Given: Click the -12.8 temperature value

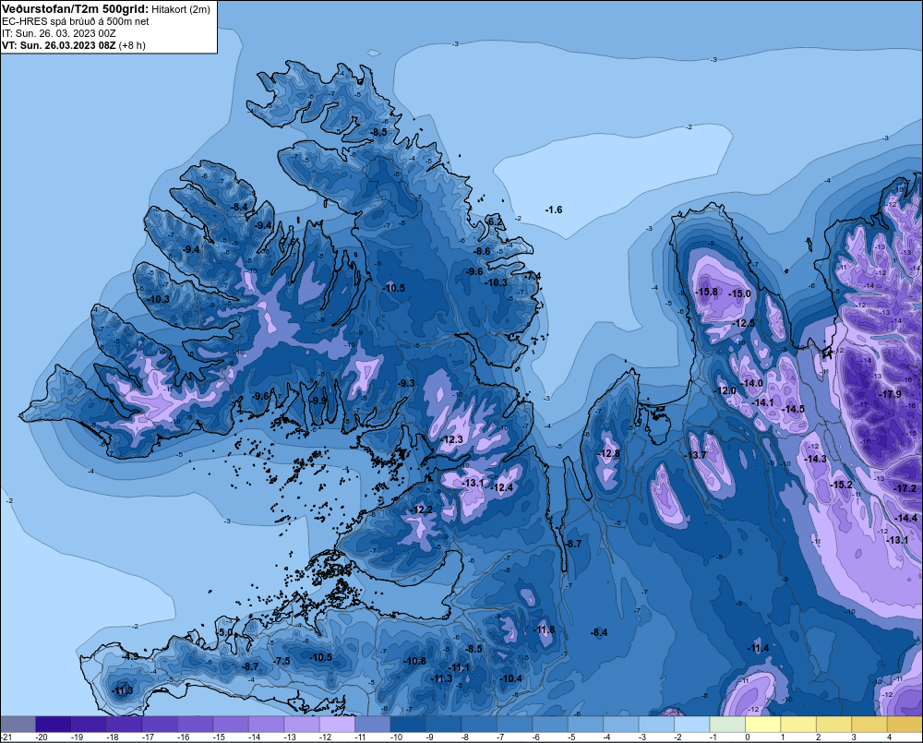Looking at the screenshot, I should pyautogui.click(x=608, y=453).
